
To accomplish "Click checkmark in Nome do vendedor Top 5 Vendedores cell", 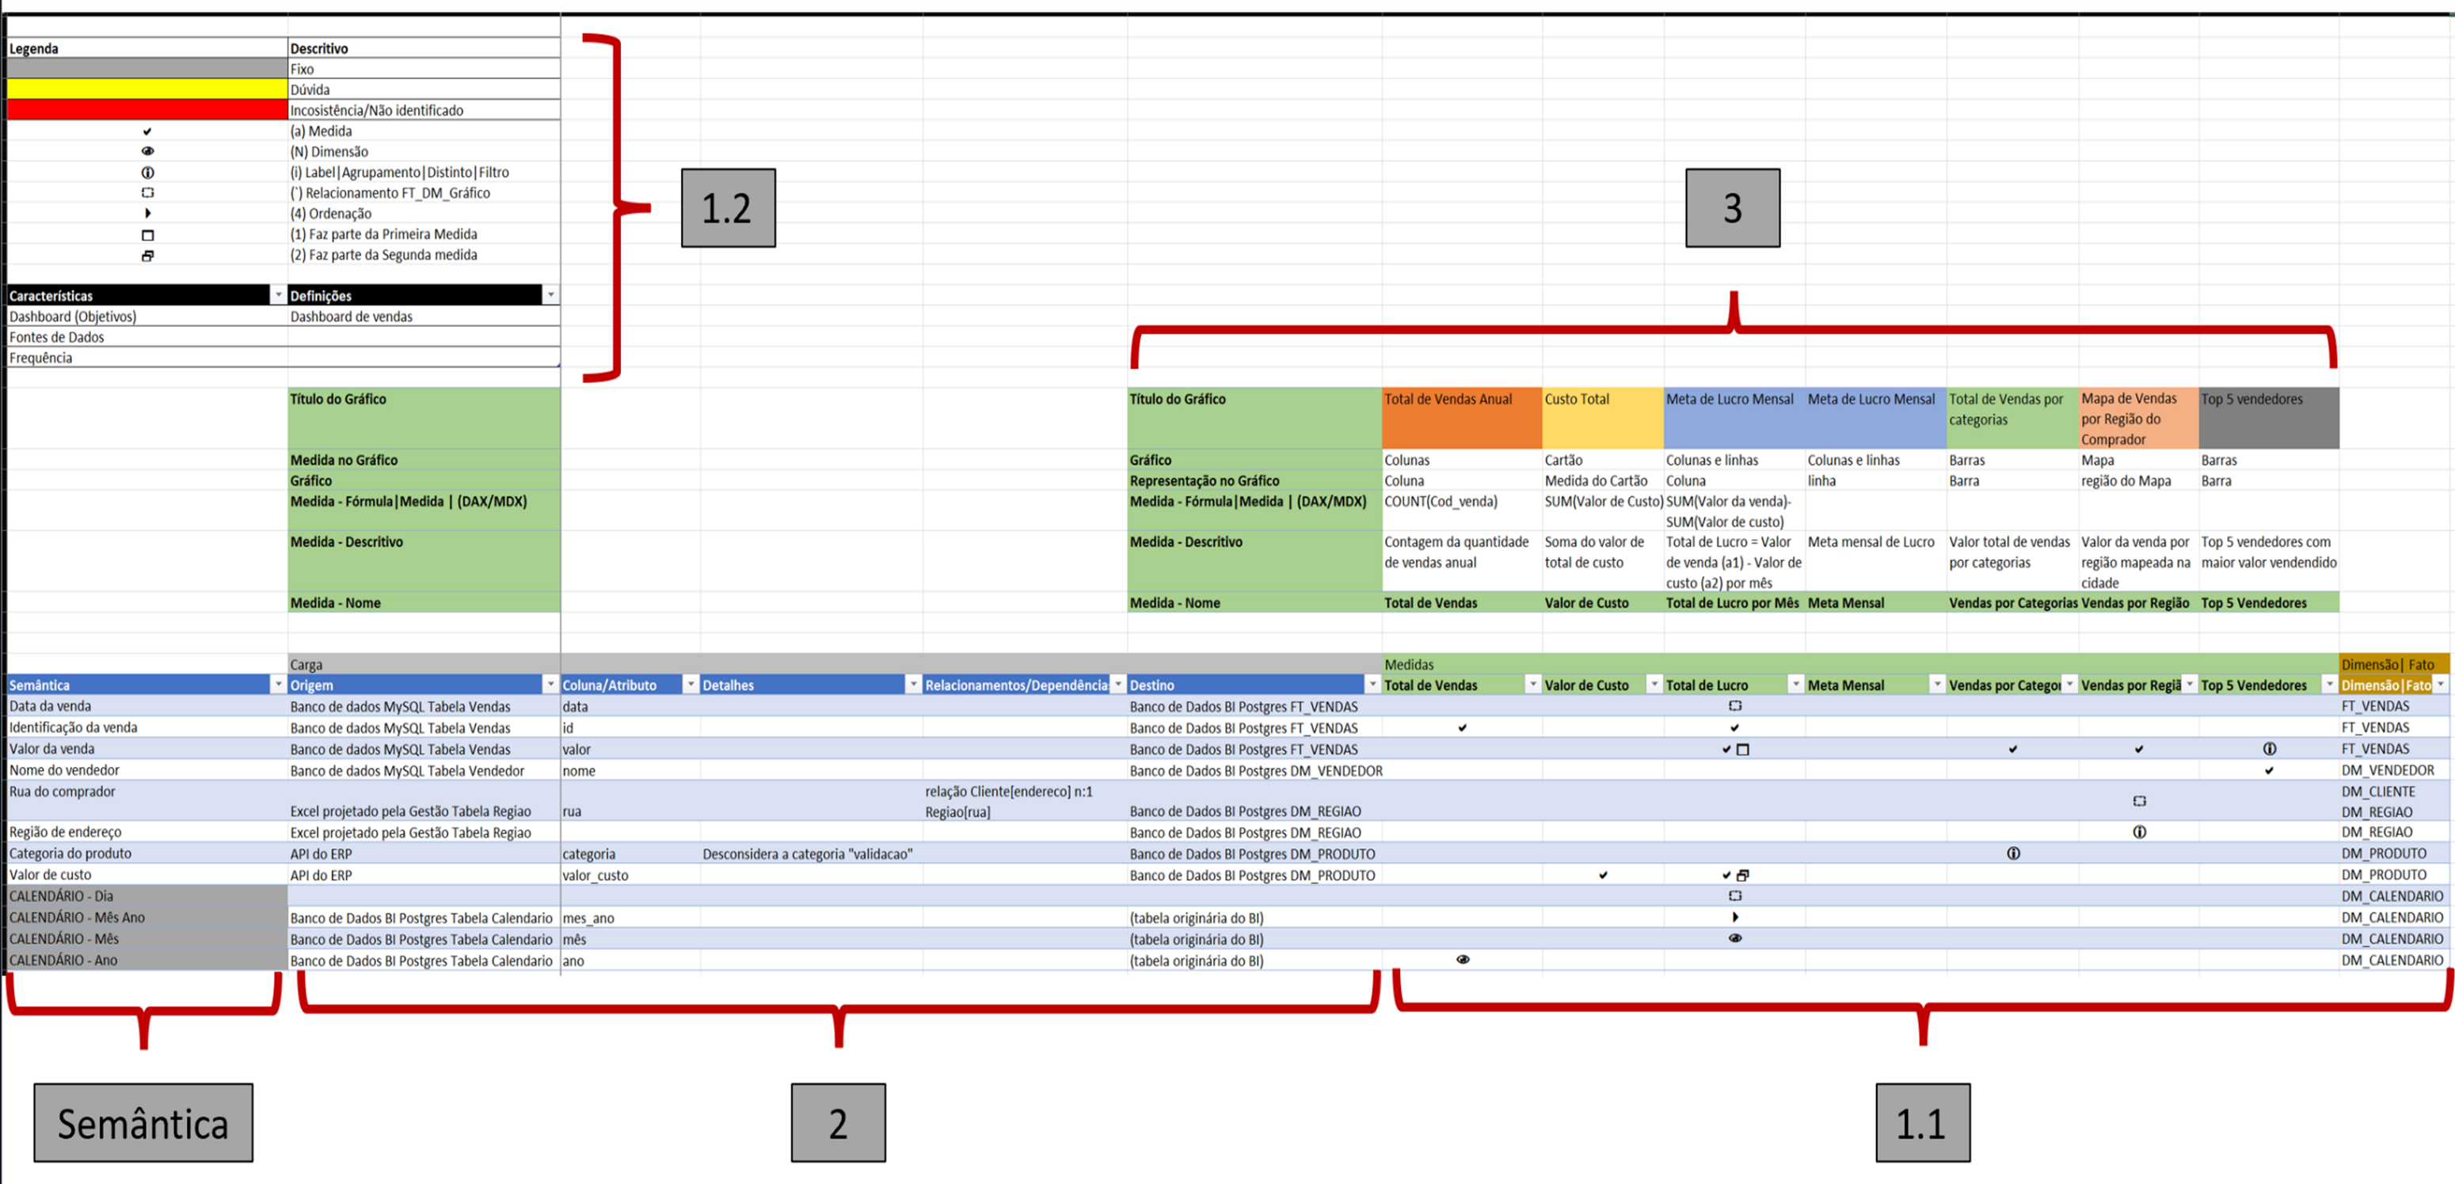I will [x=2268, y=771].
